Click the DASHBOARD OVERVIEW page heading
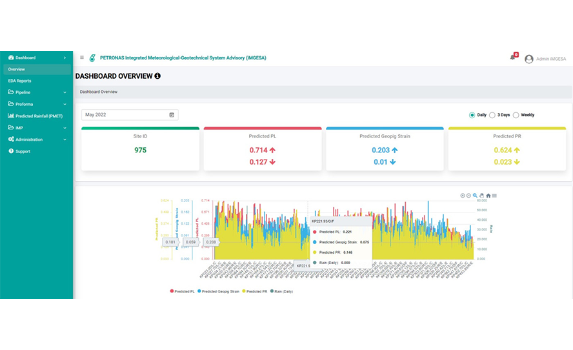The height and width of the screenshot is (350, 573). coord(114,76)
